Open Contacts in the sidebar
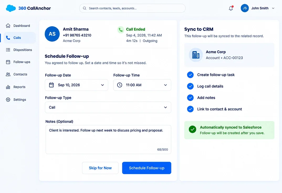This screenshot has width=282, height=193. [20, 74]
